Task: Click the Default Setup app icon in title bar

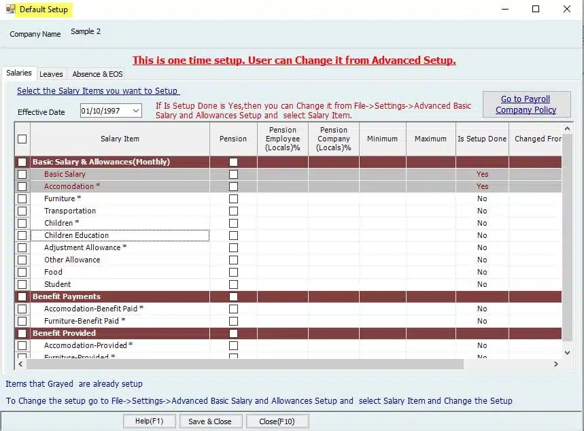Action: (x=10, y=9)
